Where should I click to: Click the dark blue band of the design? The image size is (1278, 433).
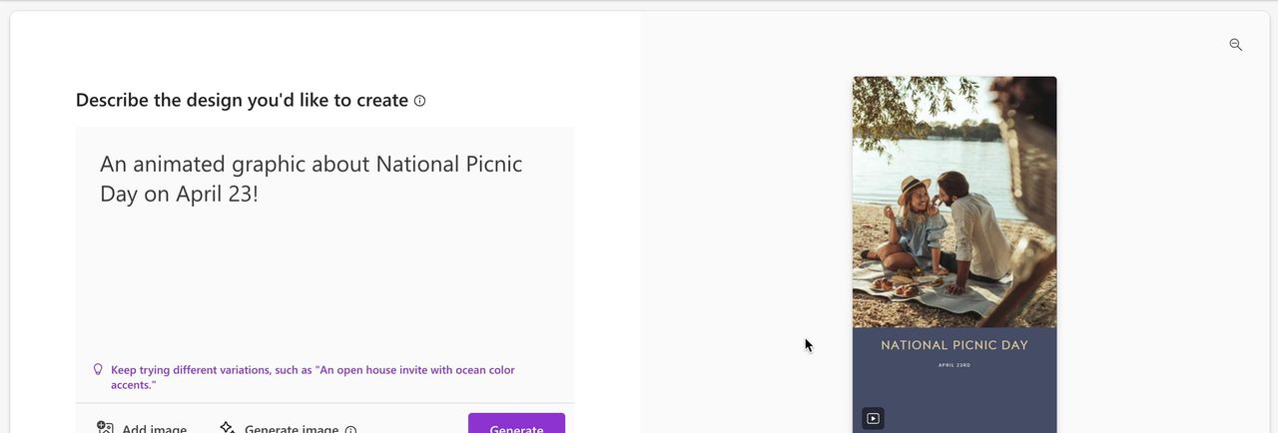pyautogui.click(x=978, y=394)
